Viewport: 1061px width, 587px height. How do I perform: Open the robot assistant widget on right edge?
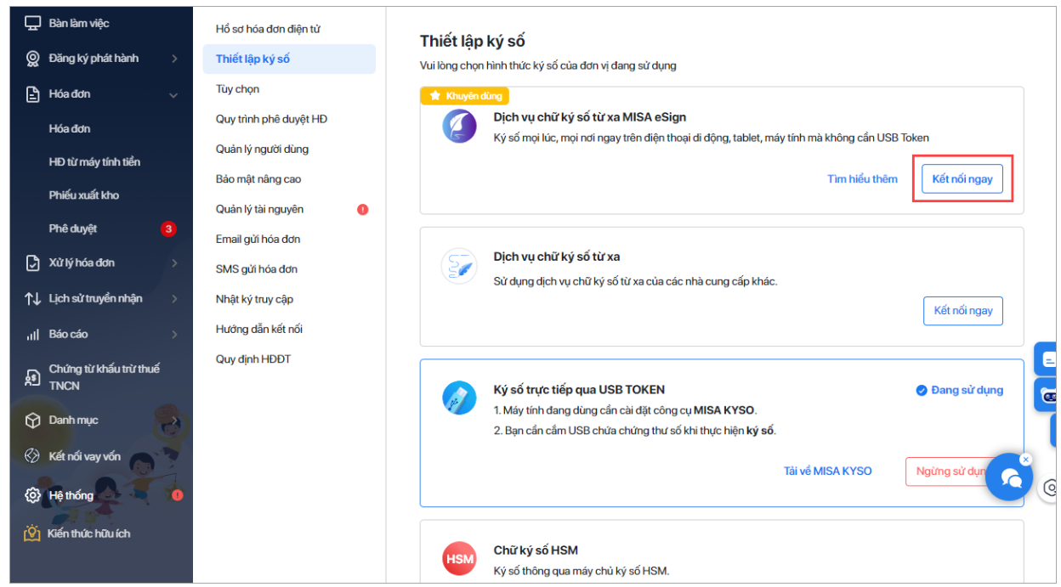coord(1047,395)
